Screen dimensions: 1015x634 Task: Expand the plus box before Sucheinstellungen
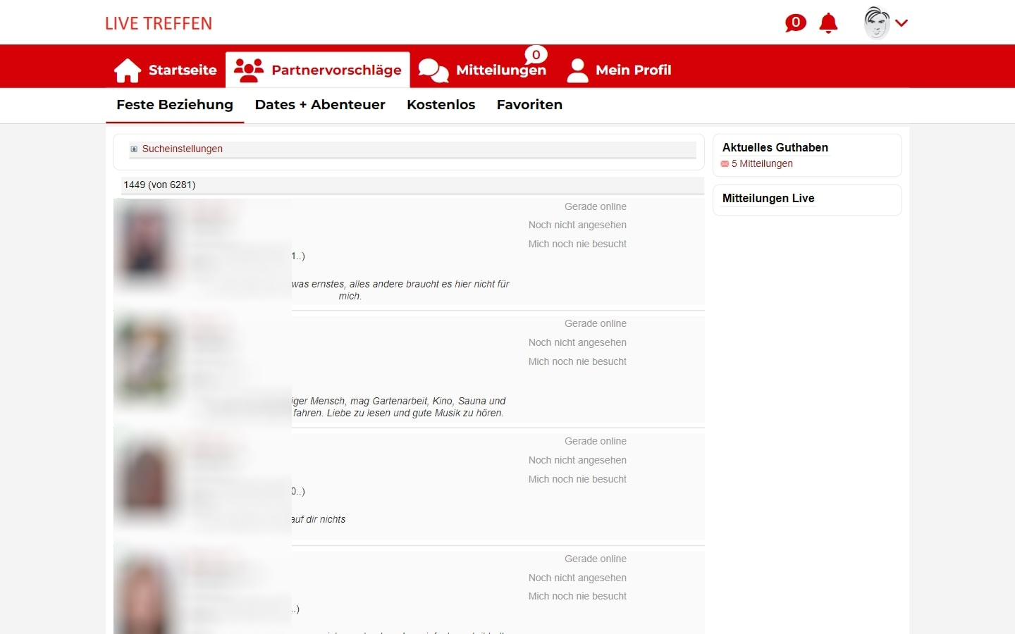tap(133, 149)
